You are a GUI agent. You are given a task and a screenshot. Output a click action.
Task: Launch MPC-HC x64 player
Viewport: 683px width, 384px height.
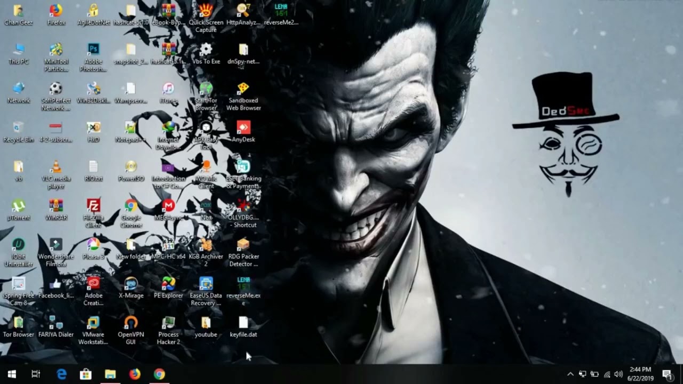tap(168, 249)
